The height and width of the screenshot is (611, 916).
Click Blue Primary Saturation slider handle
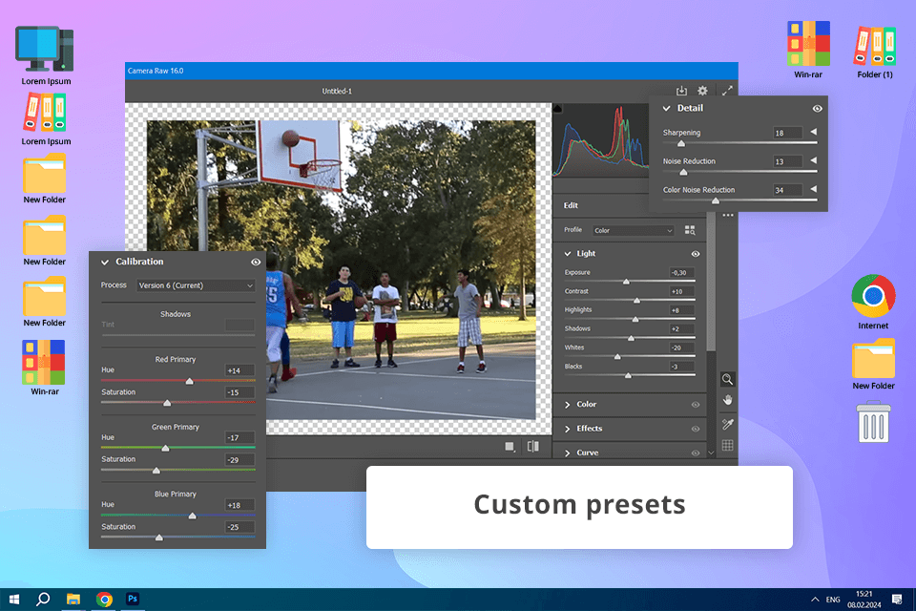click(159, 537)
